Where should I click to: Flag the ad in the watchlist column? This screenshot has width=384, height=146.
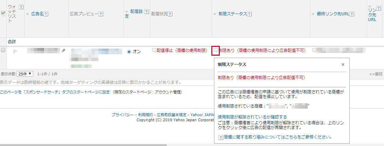click(15, 52)
